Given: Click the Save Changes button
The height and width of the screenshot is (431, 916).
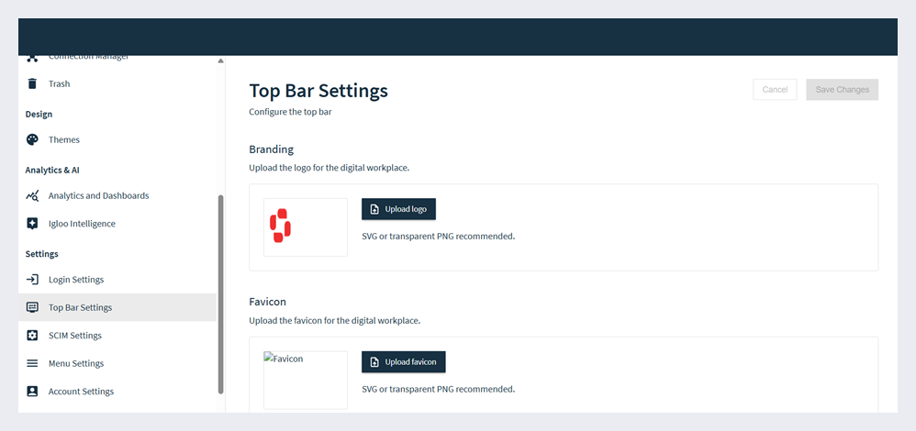Looking at the screenshot, I should pos(843,89).
